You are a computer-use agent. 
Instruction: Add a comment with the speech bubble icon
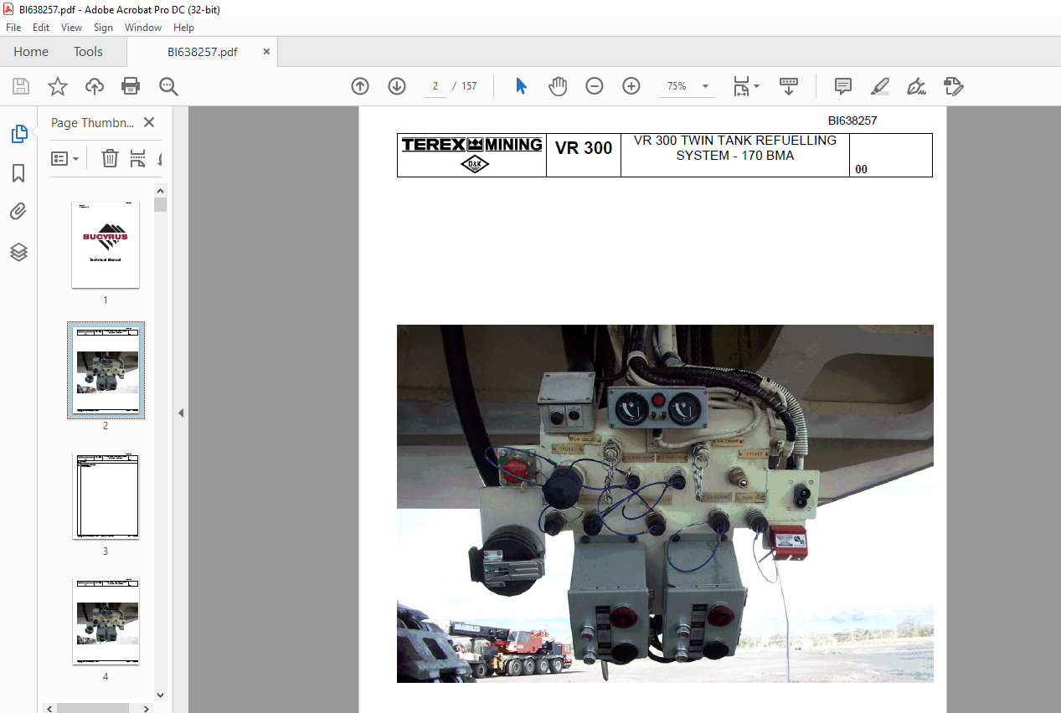point(843,86)
